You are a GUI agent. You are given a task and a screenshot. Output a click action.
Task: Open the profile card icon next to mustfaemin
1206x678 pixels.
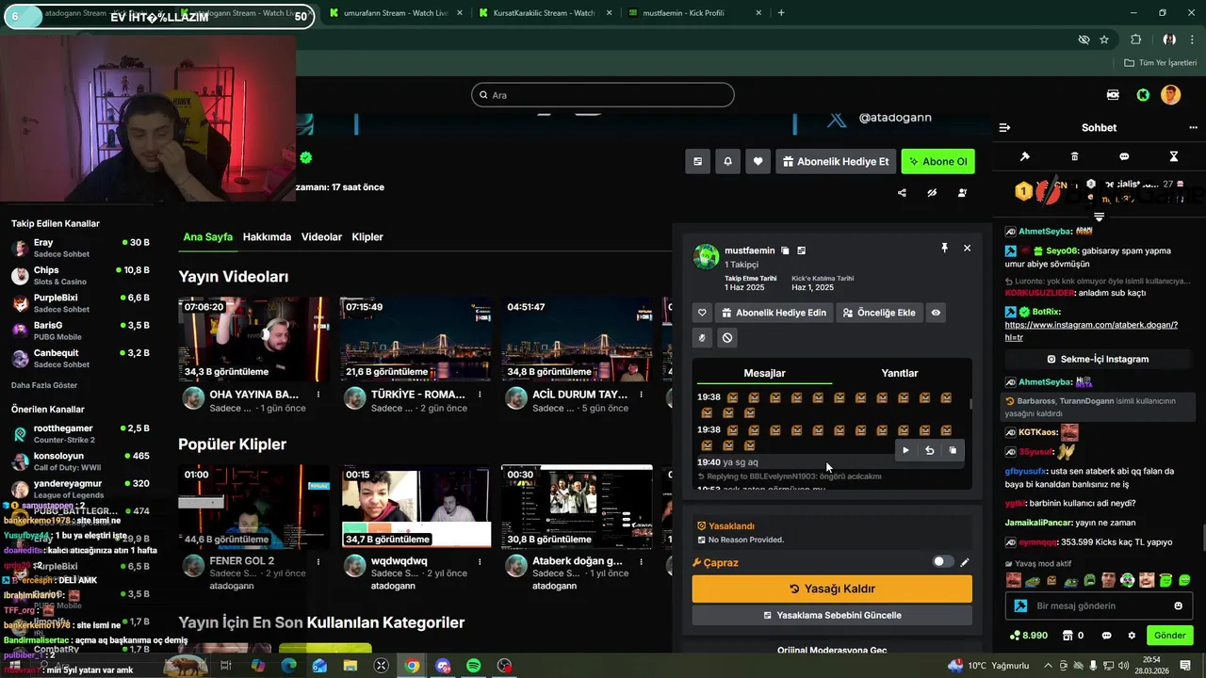[801, 250]
